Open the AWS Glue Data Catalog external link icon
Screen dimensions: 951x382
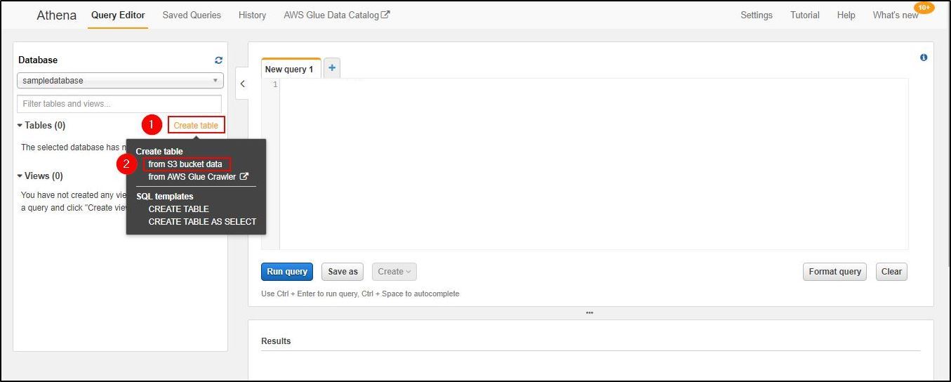click(385, 15)
